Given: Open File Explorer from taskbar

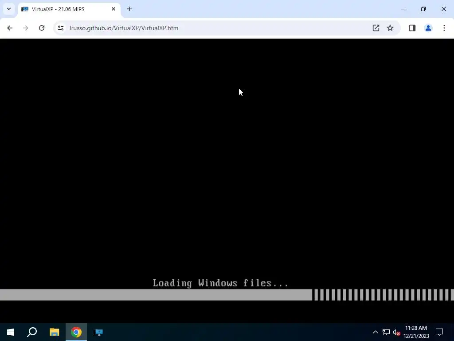Looking at the screenshot, I should [54, 332].
